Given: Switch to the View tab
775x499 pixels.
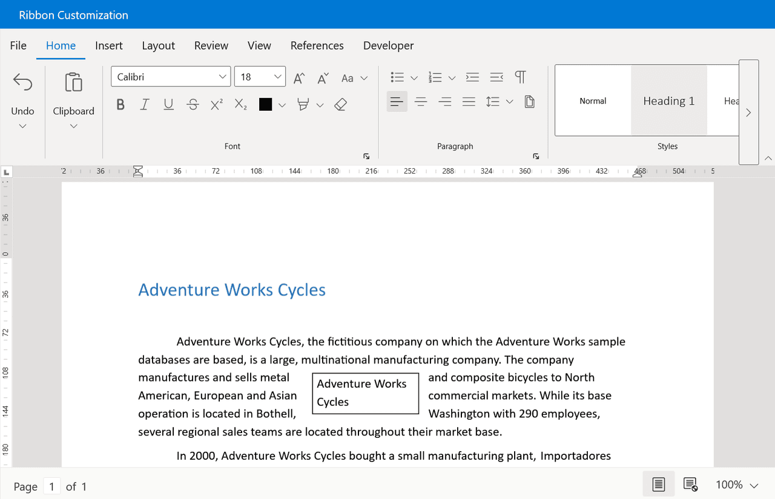Looking at the screenshot, I should coord(259,45).
